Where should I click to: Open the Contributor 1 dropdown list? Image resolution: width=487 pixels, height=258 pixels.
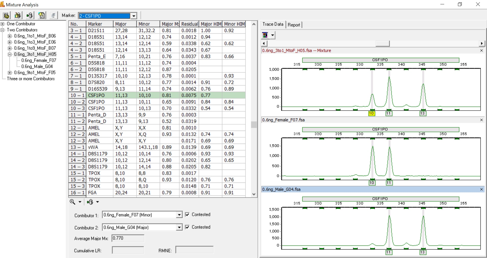coord(179,215)
